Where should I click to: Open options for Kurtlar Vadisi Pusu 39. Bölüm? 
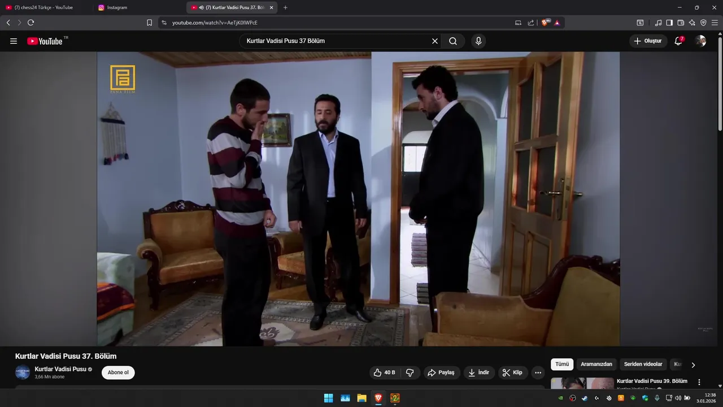(699, 382)
